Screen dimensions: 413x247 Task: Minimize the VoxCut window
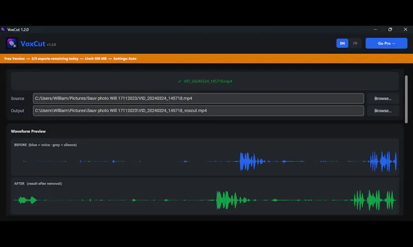pos(375,29)
